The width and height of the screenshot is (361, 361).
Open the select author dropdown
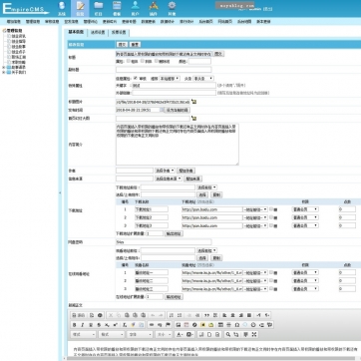tap(165, 171)
